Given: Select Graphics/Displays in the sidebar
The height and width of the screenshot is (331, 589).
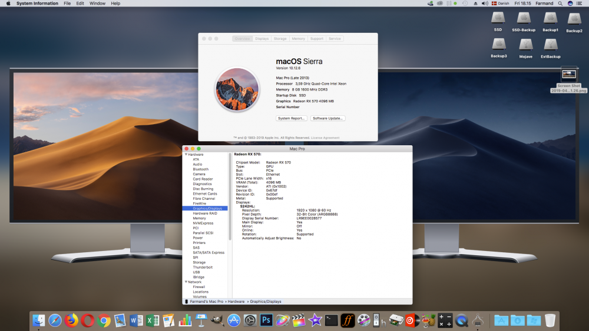Looking at the screenshot, I should point(205,209).
